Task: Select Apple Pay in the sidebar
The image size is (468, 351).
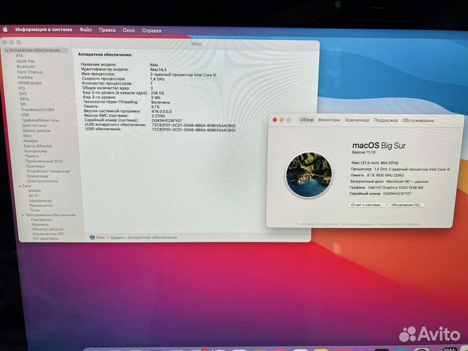Action: tap(25, 61)
